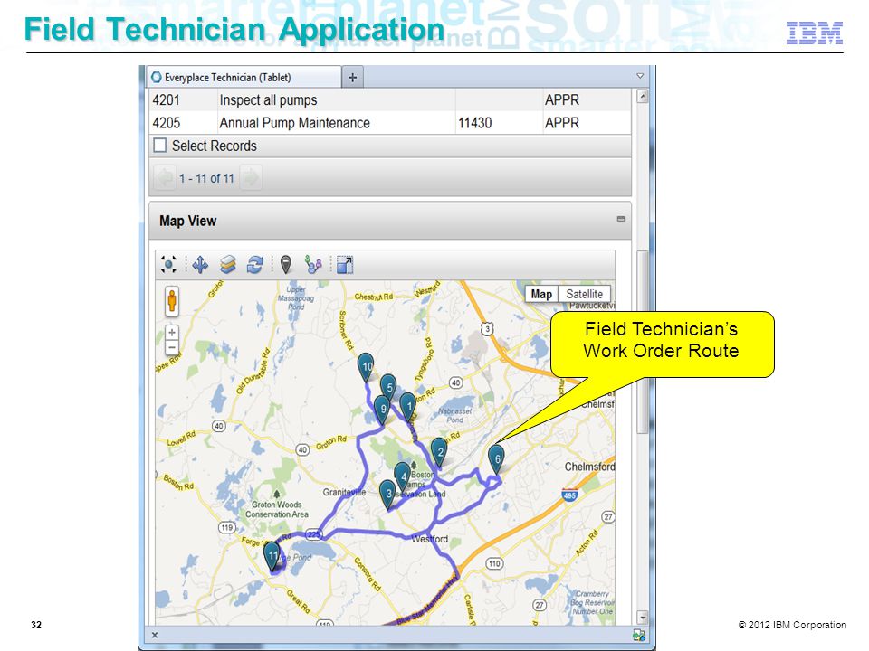Click Annual Pump Maintenance description

pos(294,122)
